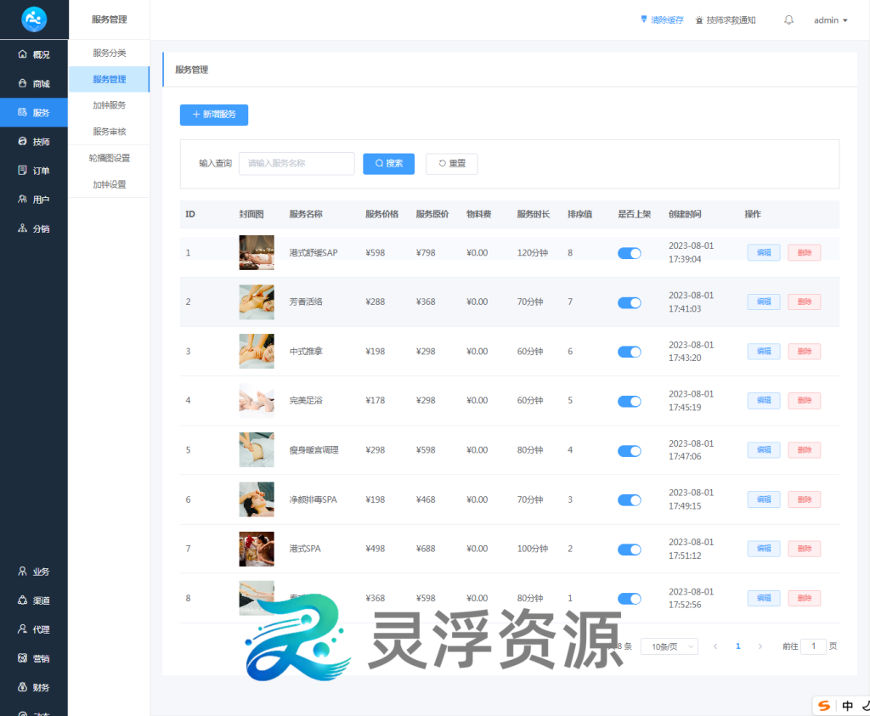Delete the service in row ID 8
Screen dimensions: 870x716
click(x=804, y=598)
